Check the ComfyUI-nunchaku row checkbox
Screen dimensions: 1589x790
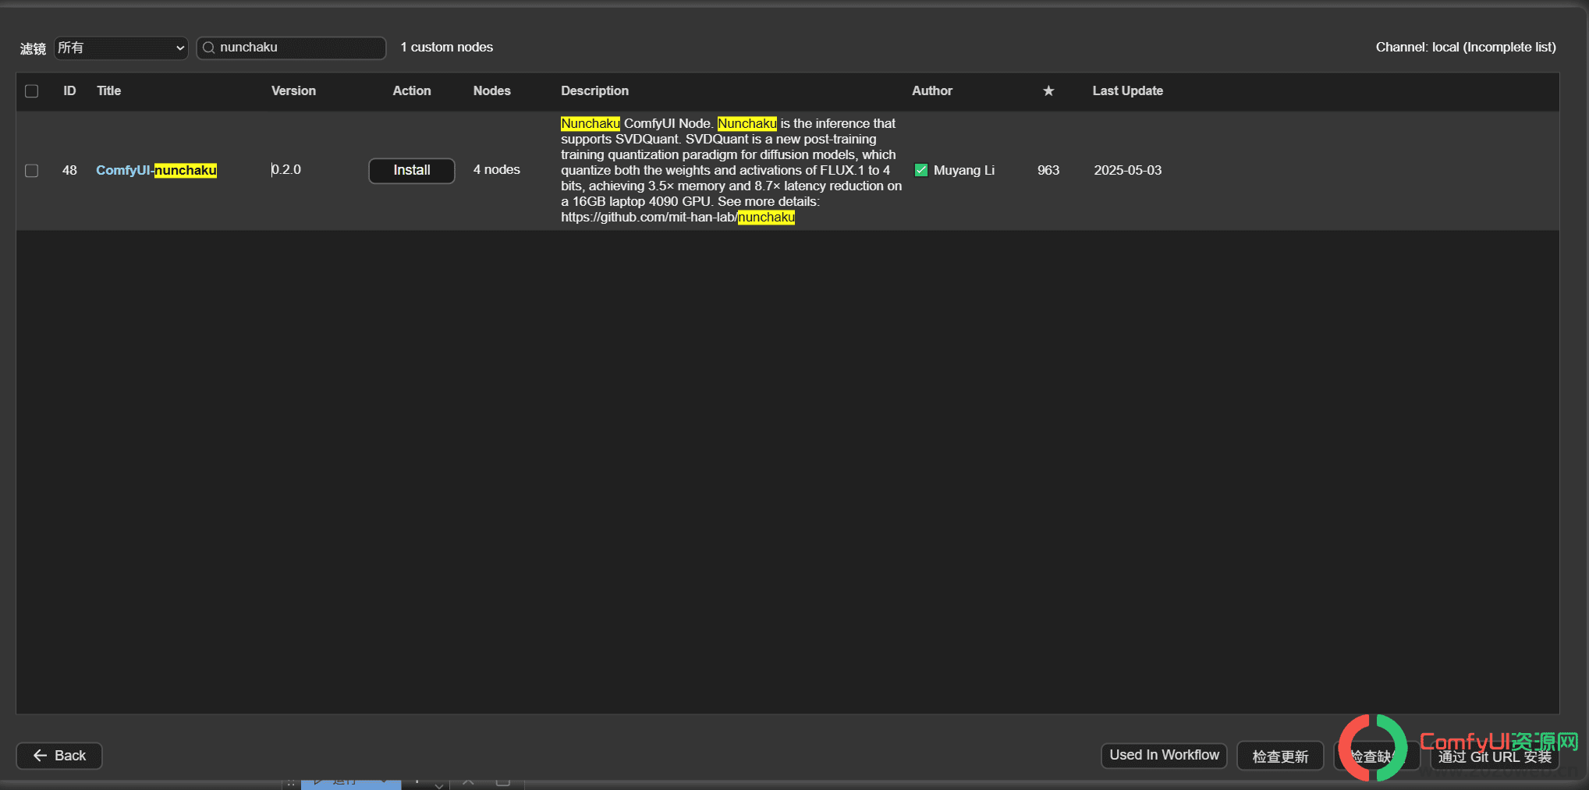tap(32, 170)
